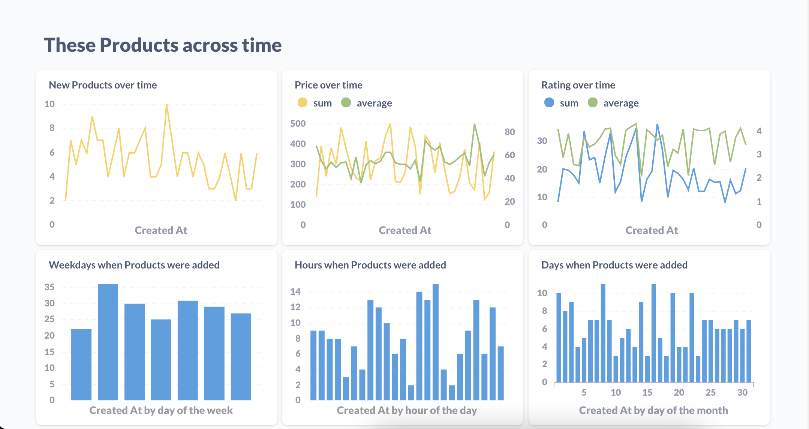Click the highest peak in New Products line

[166, 105]
